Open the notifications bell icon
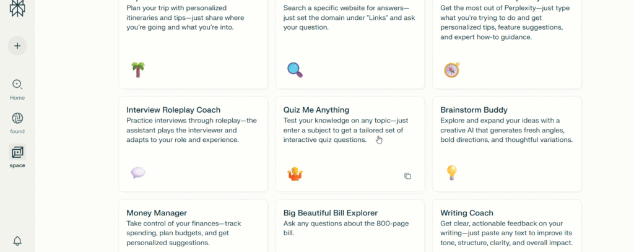The width and height of the screenshot is (634, 252). pos(17,241)
